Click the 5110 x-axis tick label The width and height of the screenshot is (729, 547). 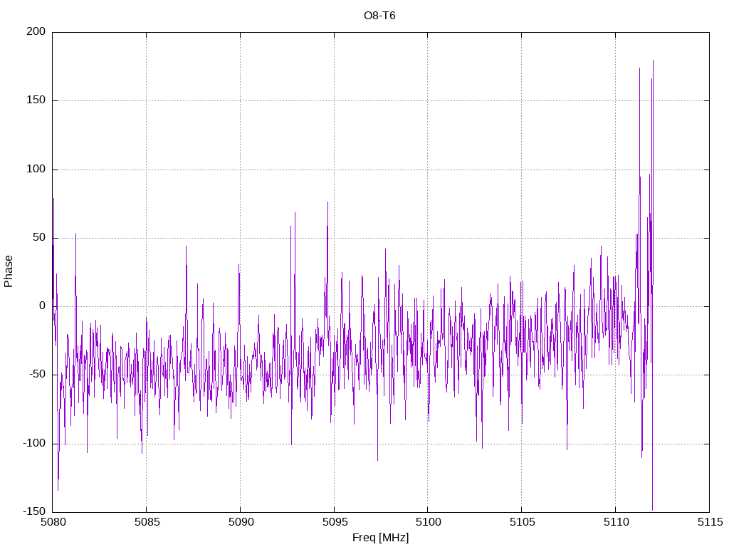[x=615, y=523]
